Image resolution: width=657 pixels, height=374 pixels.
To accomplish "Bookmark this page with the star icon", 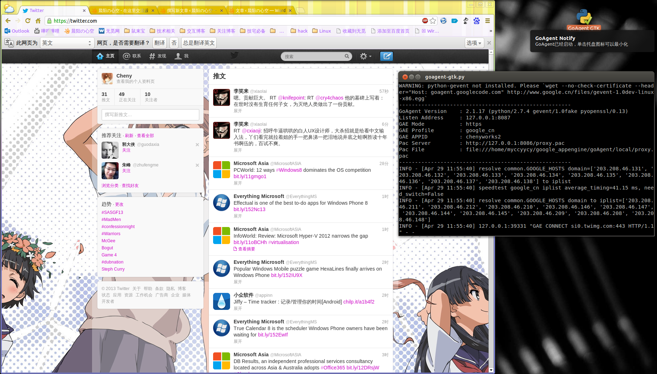I will 433,21.
